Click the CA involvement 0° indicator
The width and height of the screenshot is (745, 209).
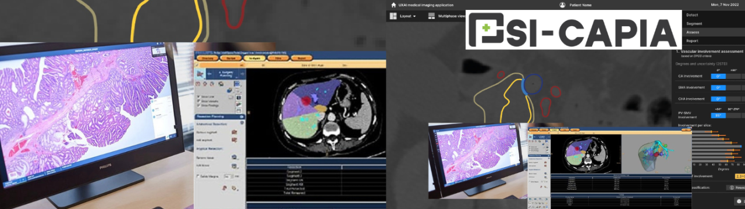click(x=718, y=76)
